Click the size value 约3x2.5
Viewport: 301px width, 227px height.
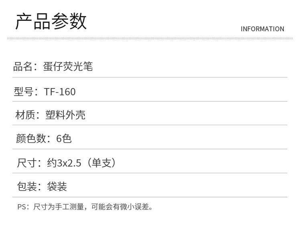tap(64, 163)
